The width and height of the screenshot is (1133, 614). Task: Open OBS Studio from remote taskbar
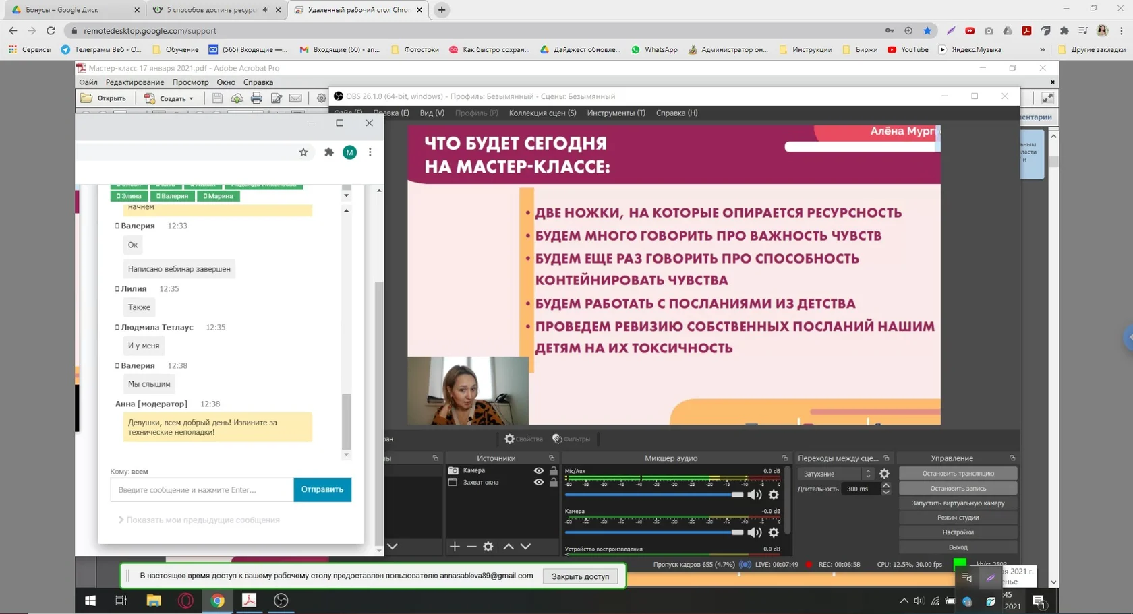(281, 600)
